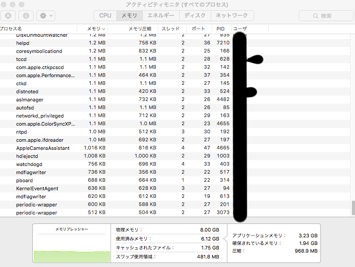This screenshot has height=267, width=355.
Task: Open the ディスク tab
Action: point(195,16)
